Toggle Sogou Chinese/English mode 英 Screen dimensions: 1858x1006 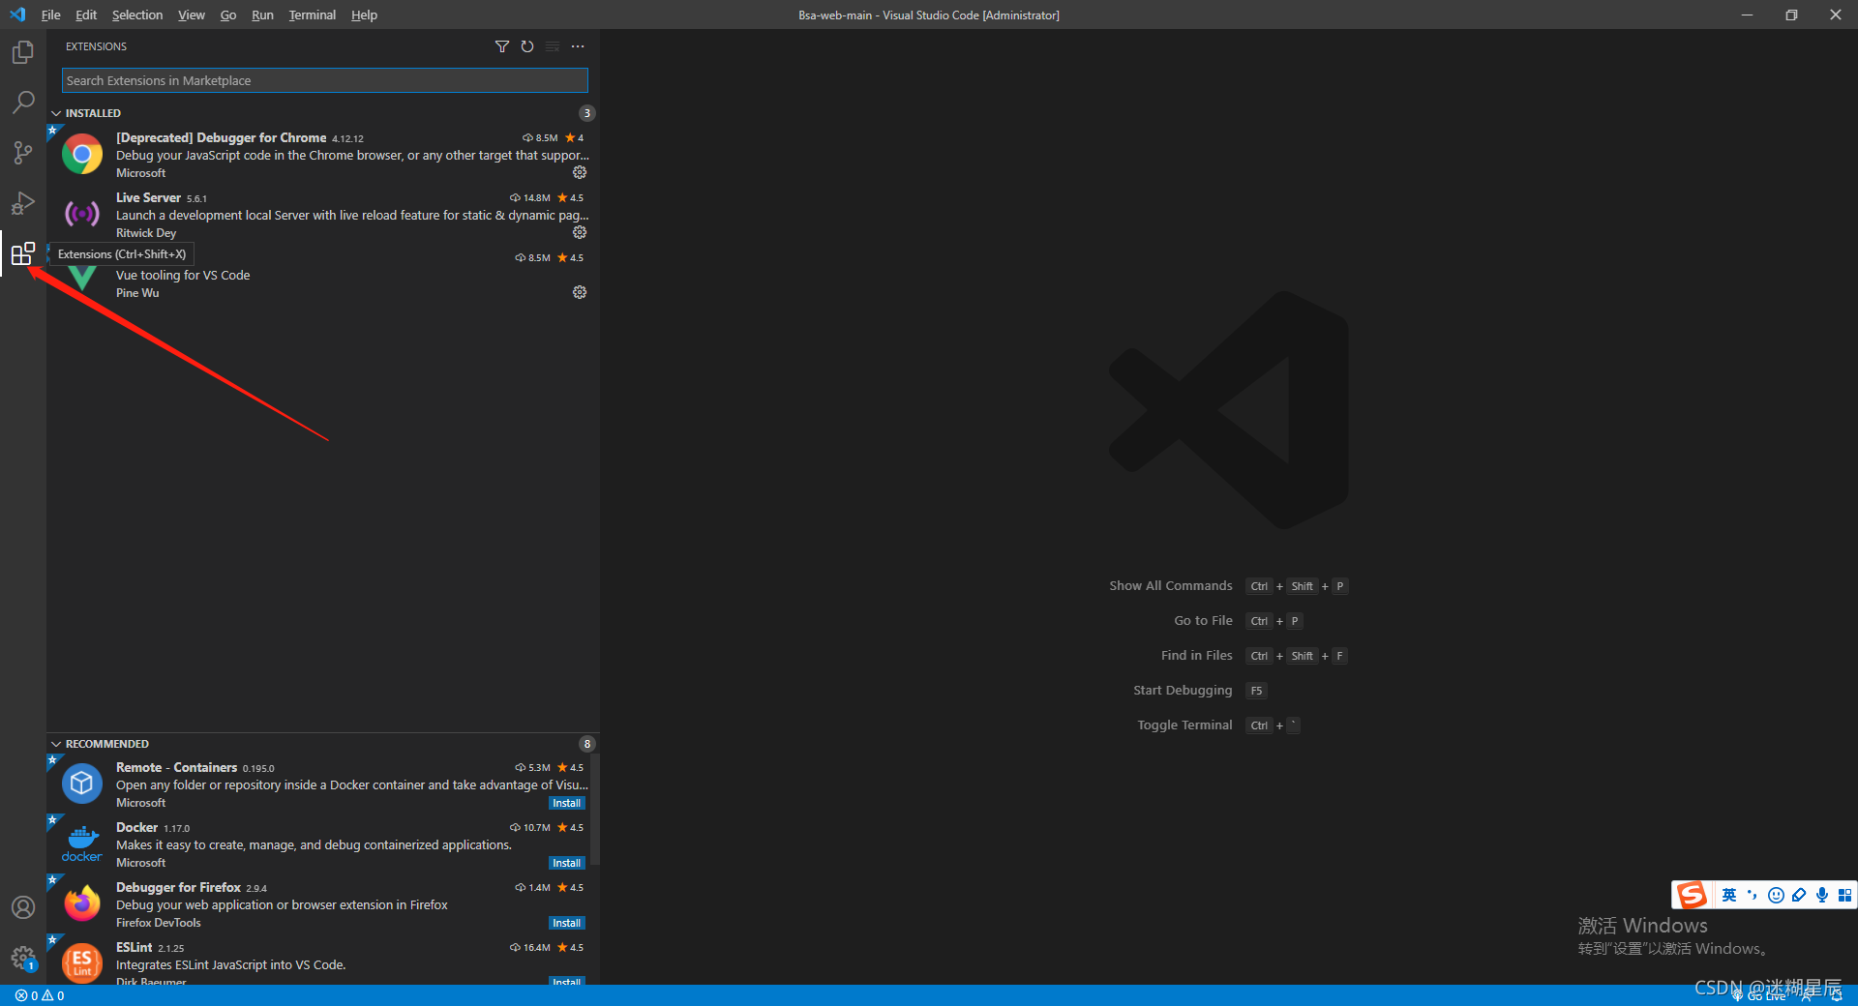pyautogui.click(x=1729, y=895)
